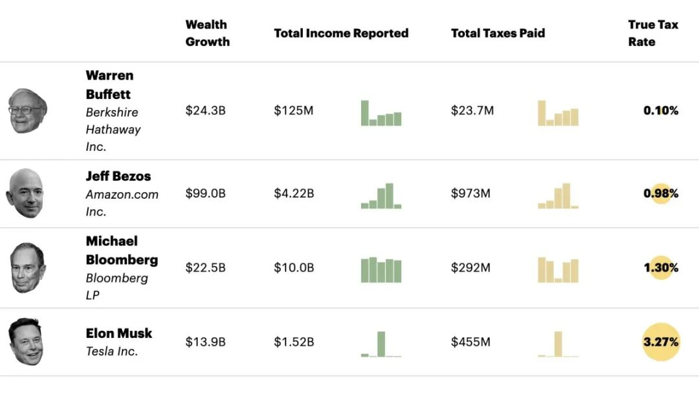Click the Total Taxes Paid header

498,33
